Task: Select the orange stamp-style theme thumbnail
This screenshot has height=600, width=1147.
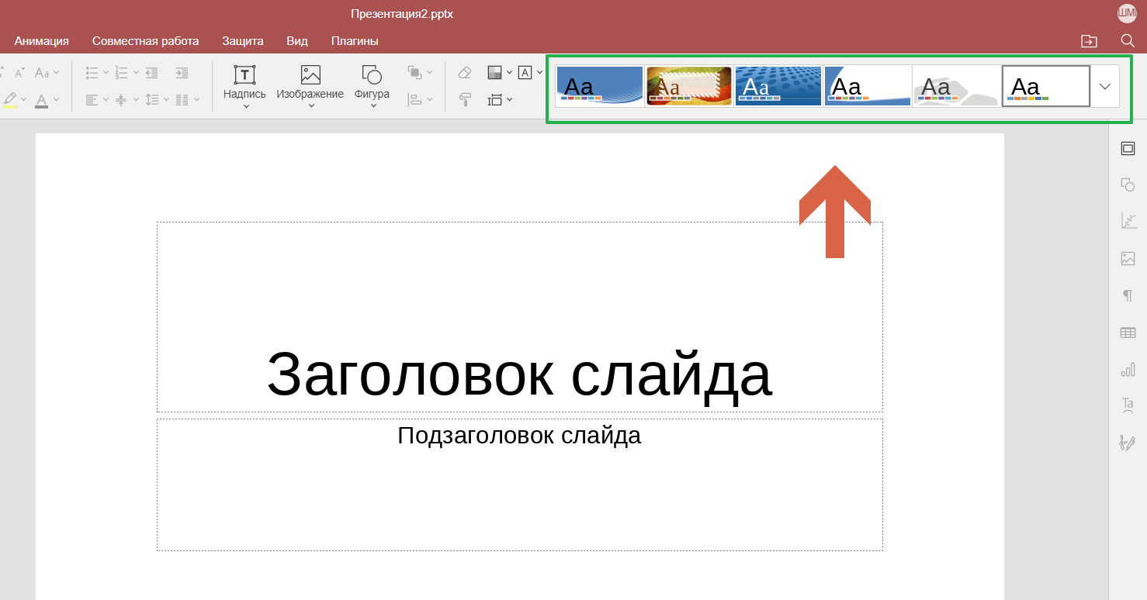Action: [689, 86]
